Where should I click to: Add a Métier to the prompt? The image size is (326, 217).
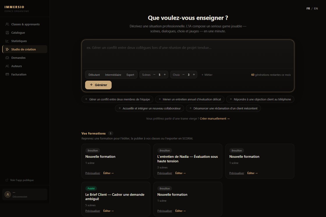207,75
